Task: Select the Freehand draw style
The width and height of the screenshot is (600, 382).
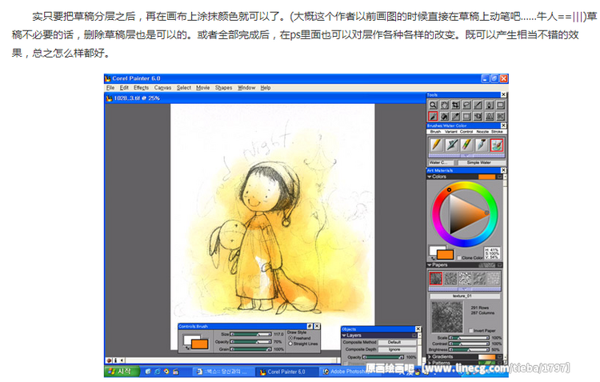Action: (x=290, y=338)
